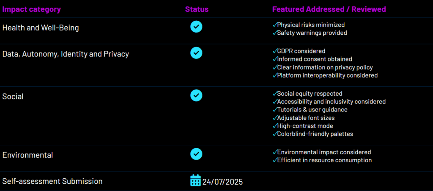433x191 pixels.
Task: Click the checkmark beside Physical risks minimized
Action: [274, 25]
